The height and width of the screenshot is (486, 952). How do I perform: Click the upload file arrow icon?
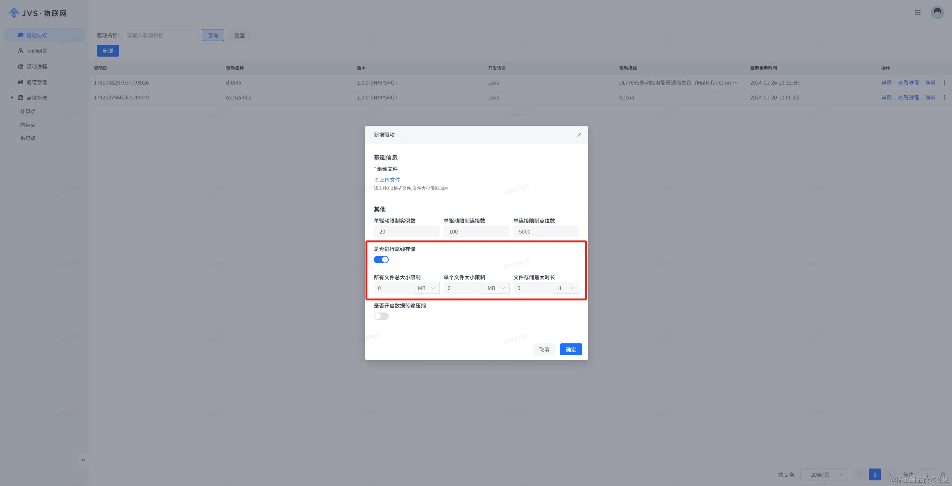[x=376, y=180]
